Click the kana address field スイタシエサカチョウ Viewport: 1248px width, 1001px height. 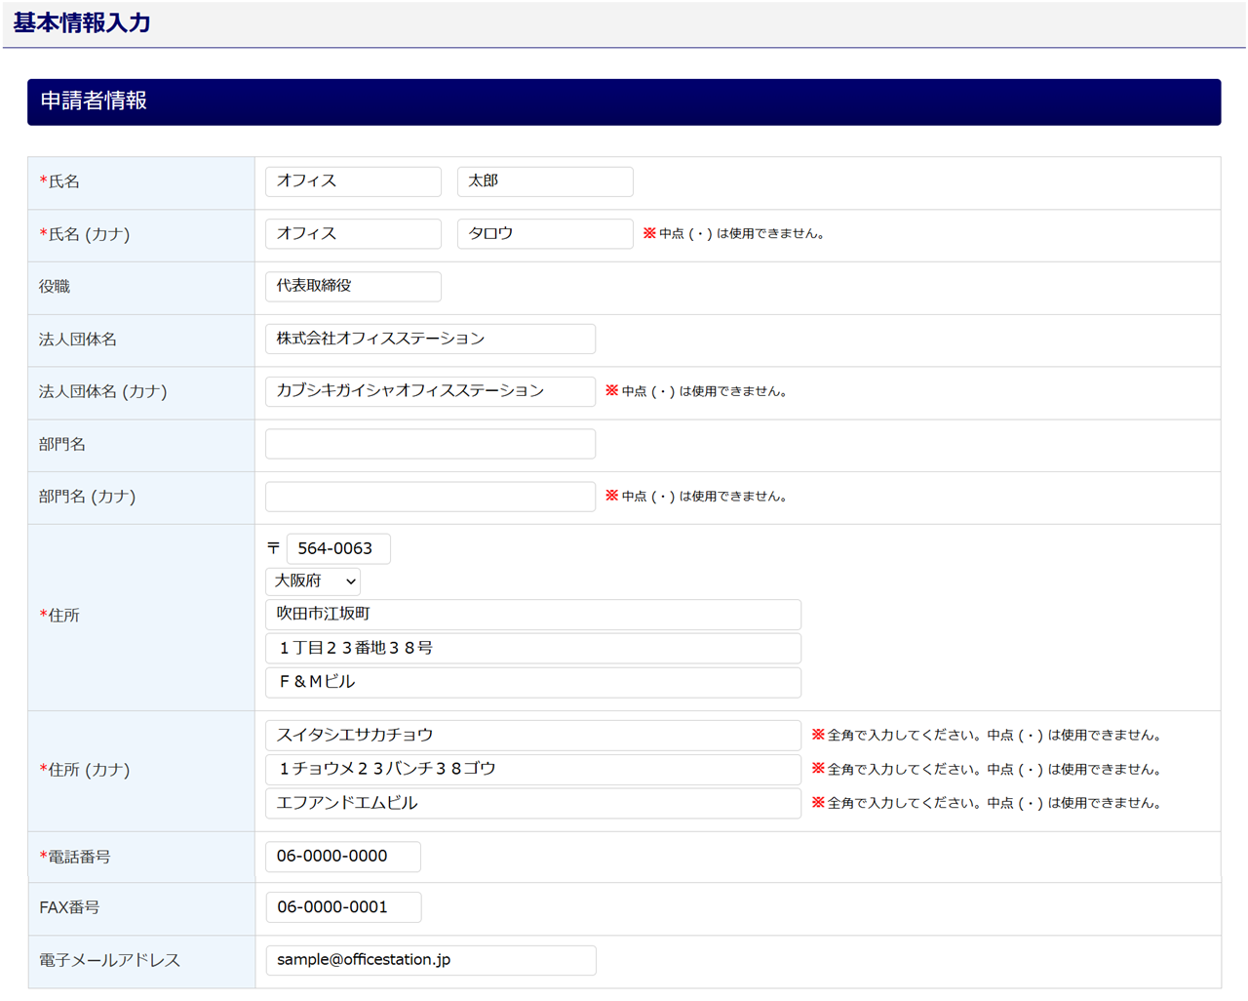(x=532, y=736)
